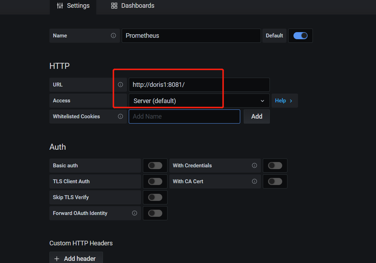The width and height of the screenshot is (376, 263).
Task: Click the URL input field
Action: (199, 85)
